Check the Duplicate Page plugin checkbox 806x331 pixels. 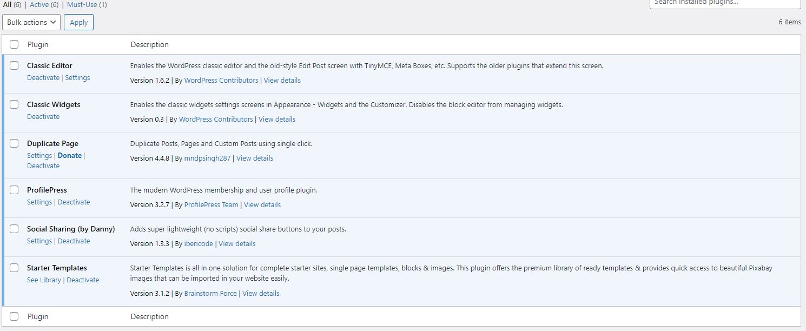(x=14, y=143)
